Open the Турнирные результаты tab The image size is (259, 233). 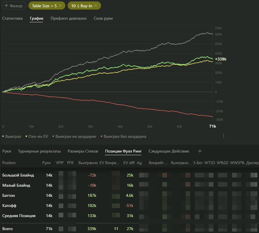39,151
